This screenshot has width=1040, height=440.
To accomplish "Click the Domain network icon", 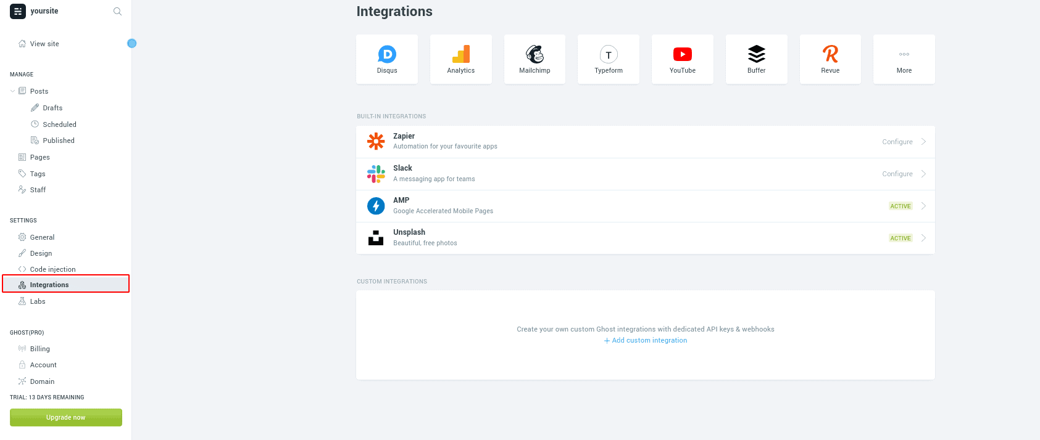I will (22, 381).
